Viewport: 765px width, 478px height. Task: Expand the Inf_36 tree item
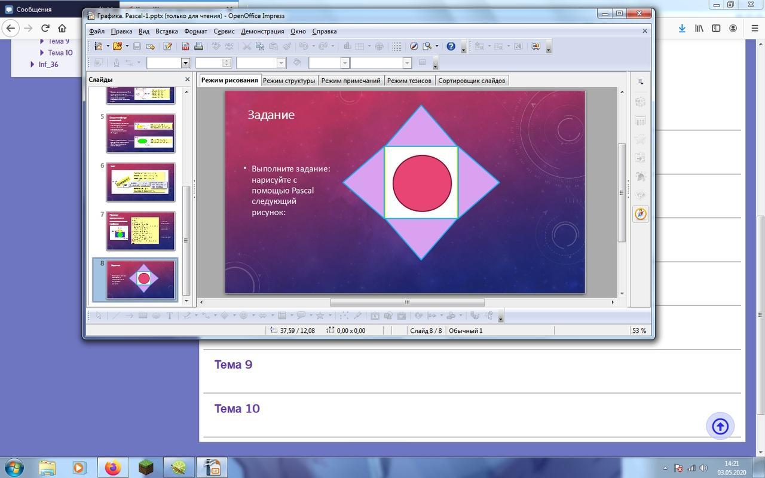pos(32,64)
